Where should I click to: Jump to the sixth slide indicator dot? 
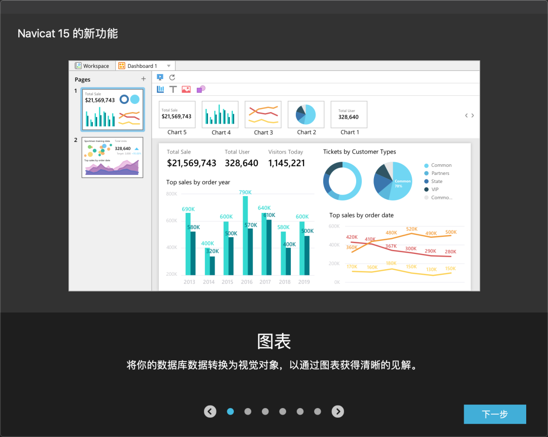(x=317, y=412)
